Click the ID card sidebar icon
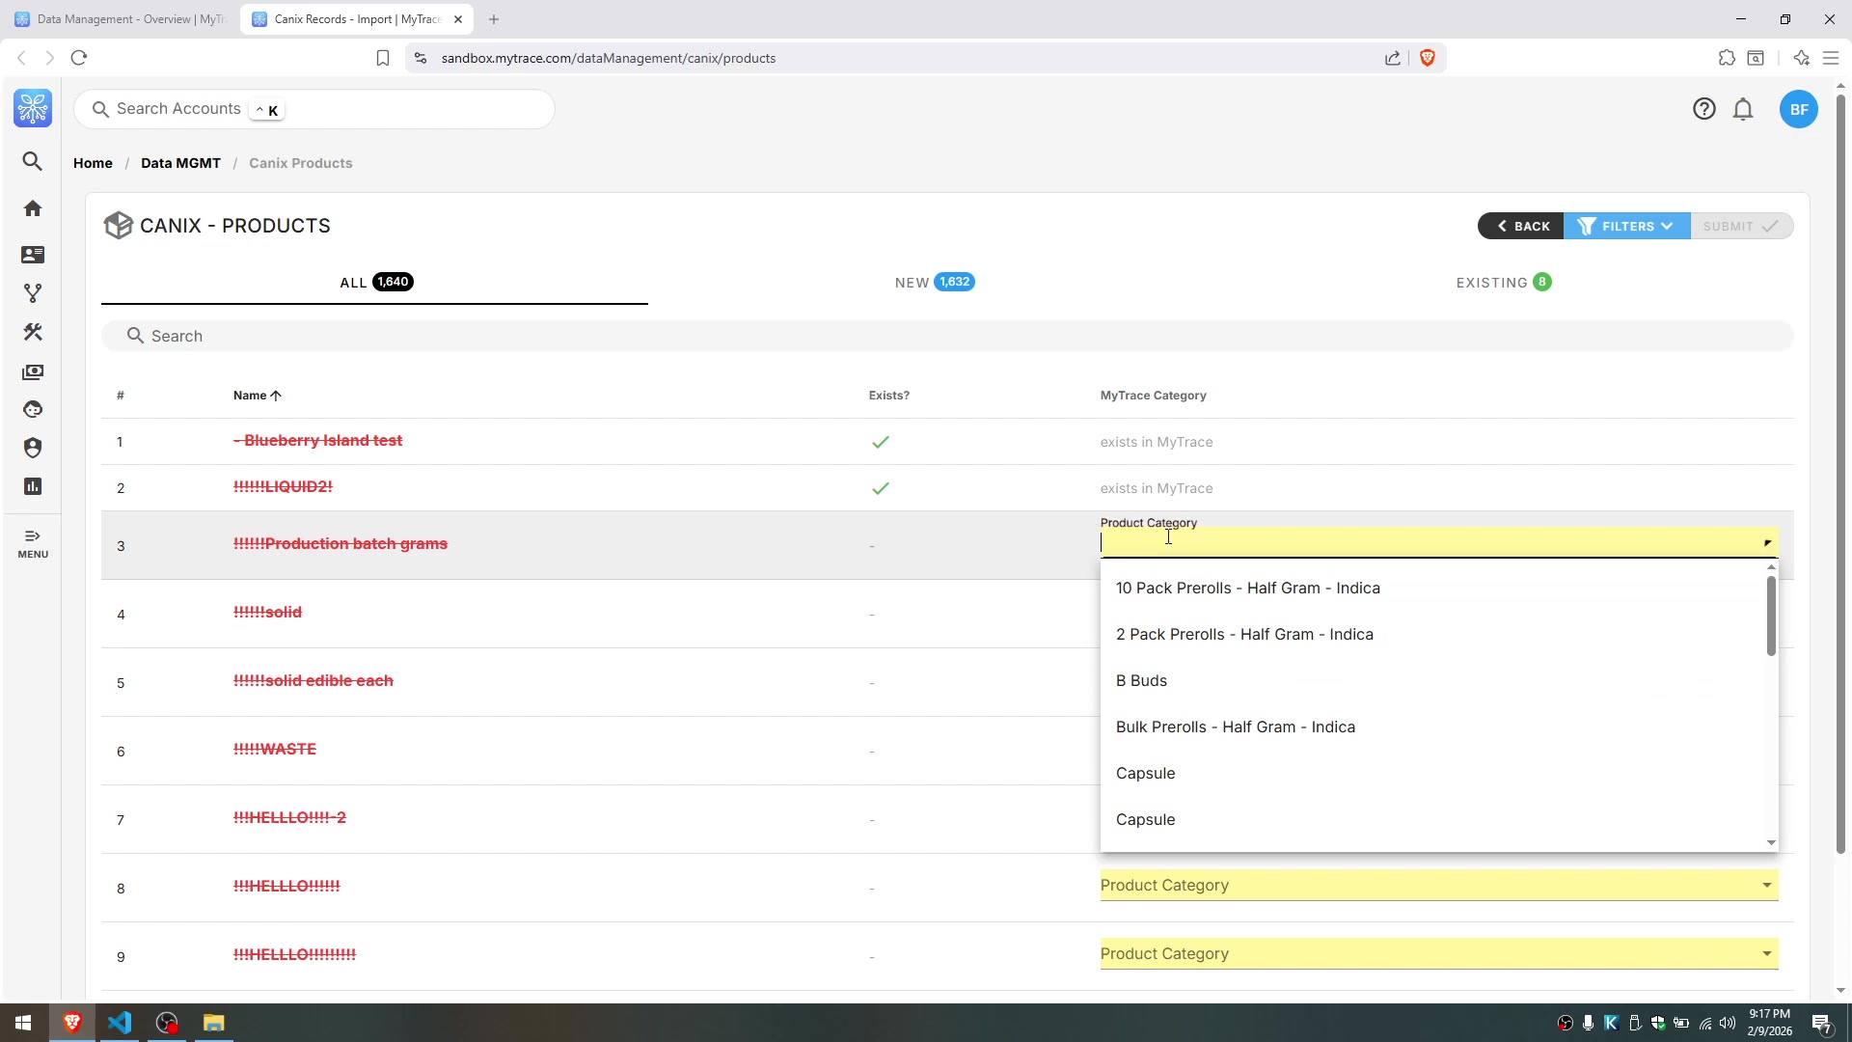The width and height of the screenshot is (1852, 1042). point(33,255)
